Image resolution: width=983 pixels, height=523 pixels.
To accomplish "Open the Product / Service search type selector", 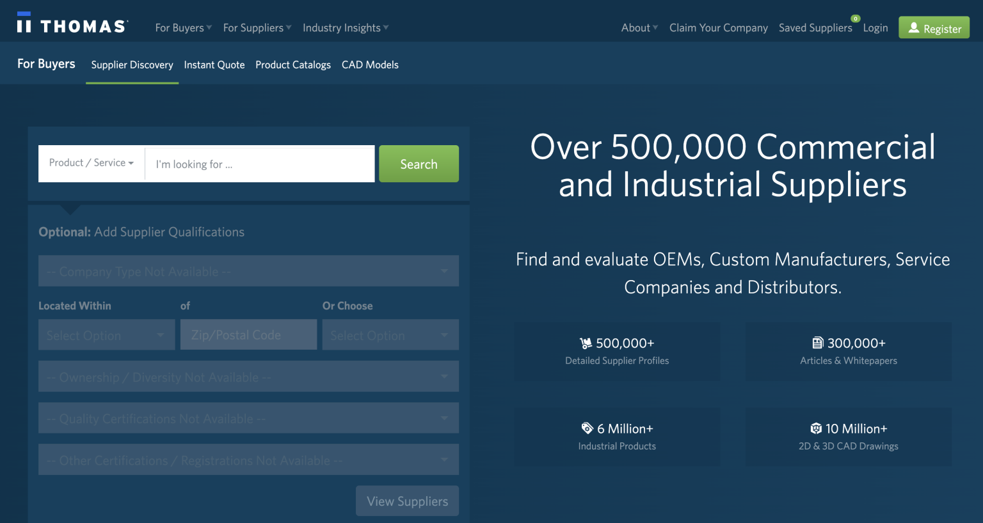I will [91, 164].
